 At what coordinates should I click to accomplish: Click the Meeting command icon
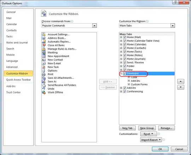pos(44,52)
